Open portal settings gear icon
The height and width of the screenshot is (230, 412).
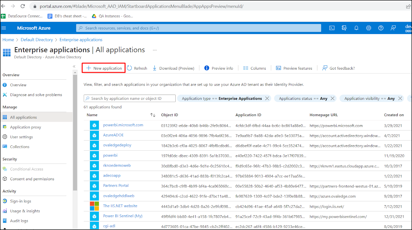(x=369, y=28)
